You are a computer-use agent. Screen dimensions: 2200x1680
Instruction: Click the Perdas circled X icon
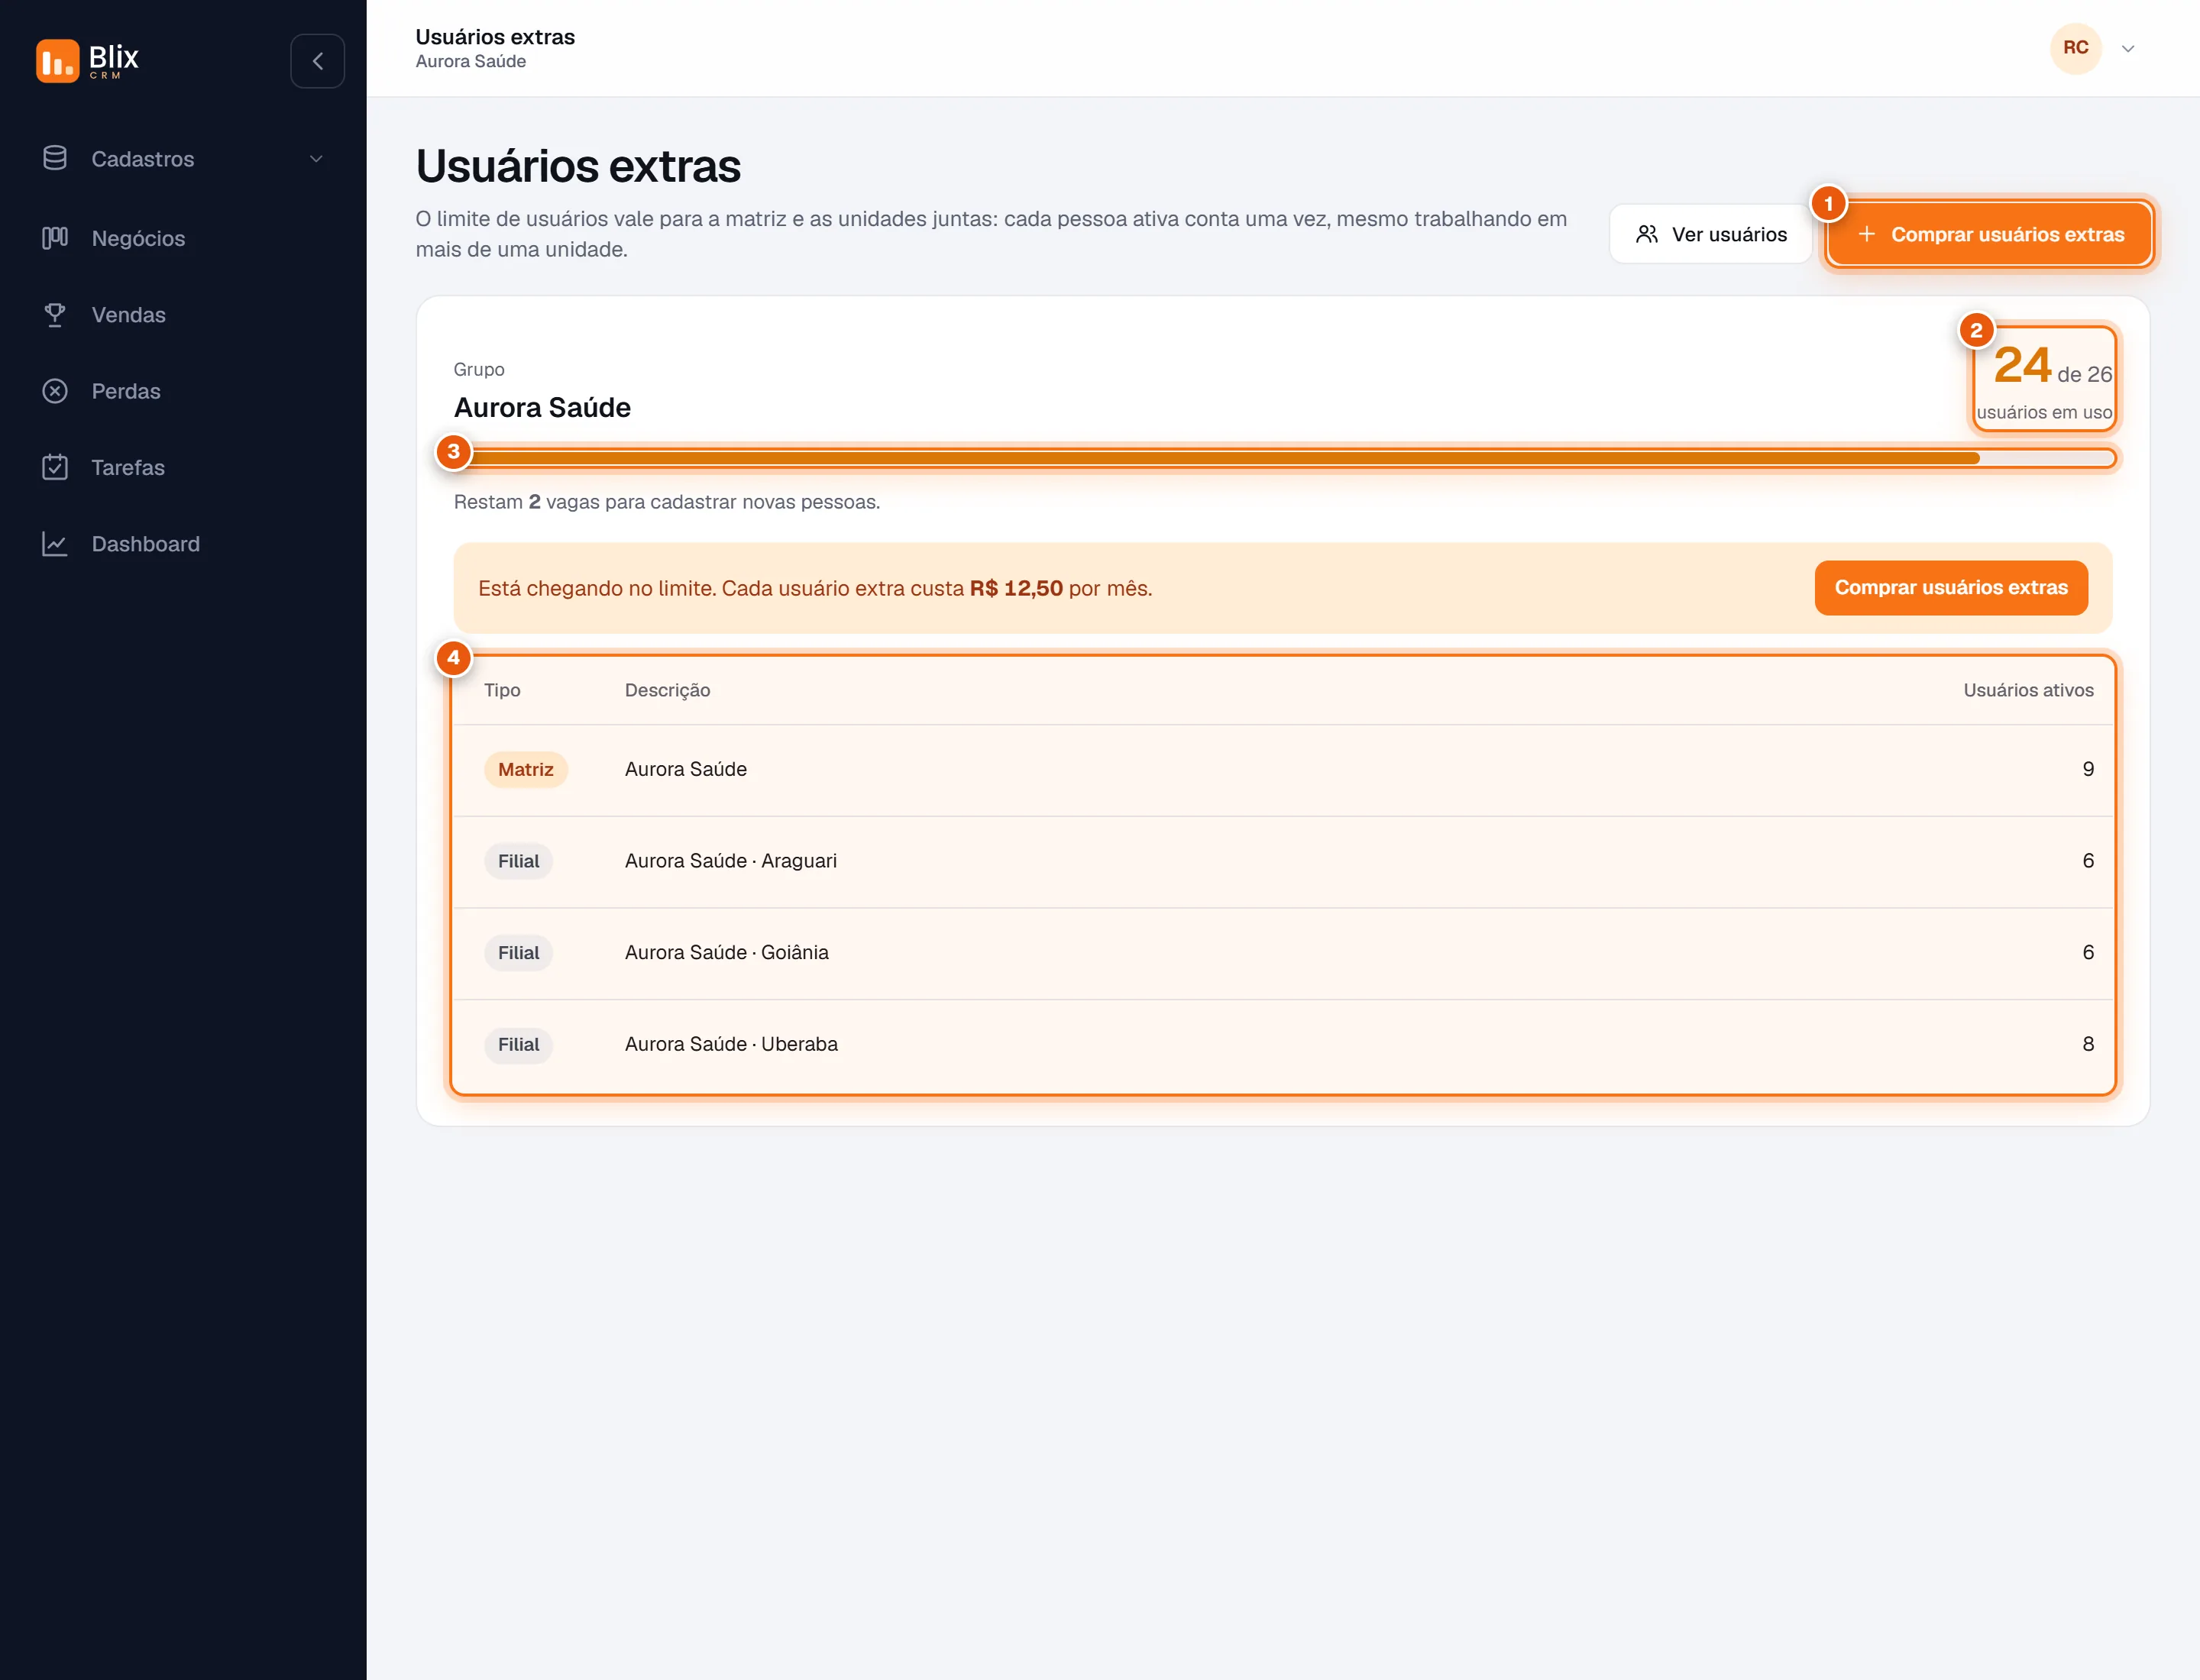[55, 391]
